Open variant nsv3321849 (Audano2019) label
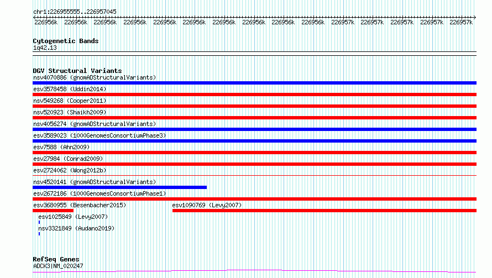 (x=76, y=228)
